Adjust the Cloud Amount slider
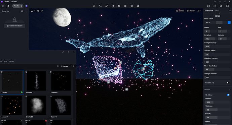The width and height of the screenshot is (232, 125). (x=217, y=102)
